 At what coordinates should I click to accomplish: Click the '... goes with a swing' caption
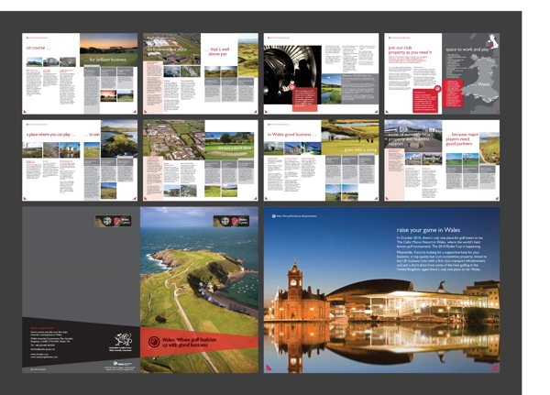(x=357, y=149)
